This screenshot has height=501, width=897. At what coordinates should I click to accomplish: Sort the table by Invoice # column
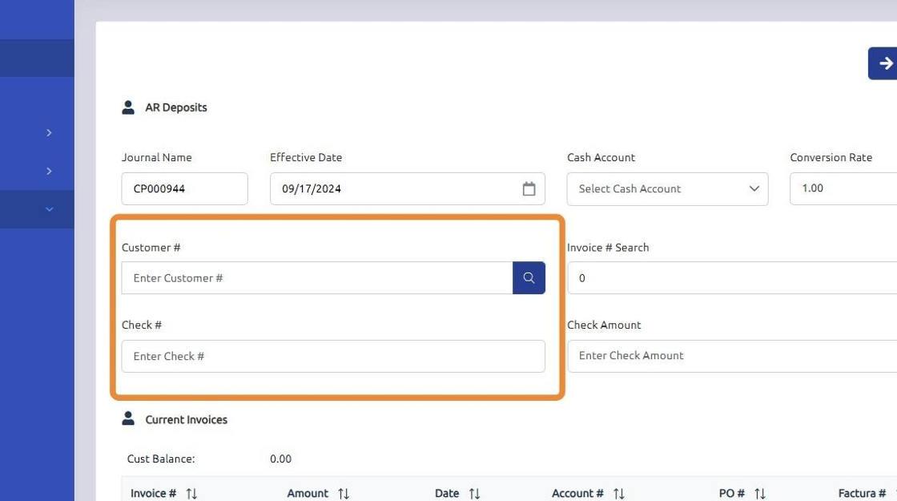click(191, 494)
